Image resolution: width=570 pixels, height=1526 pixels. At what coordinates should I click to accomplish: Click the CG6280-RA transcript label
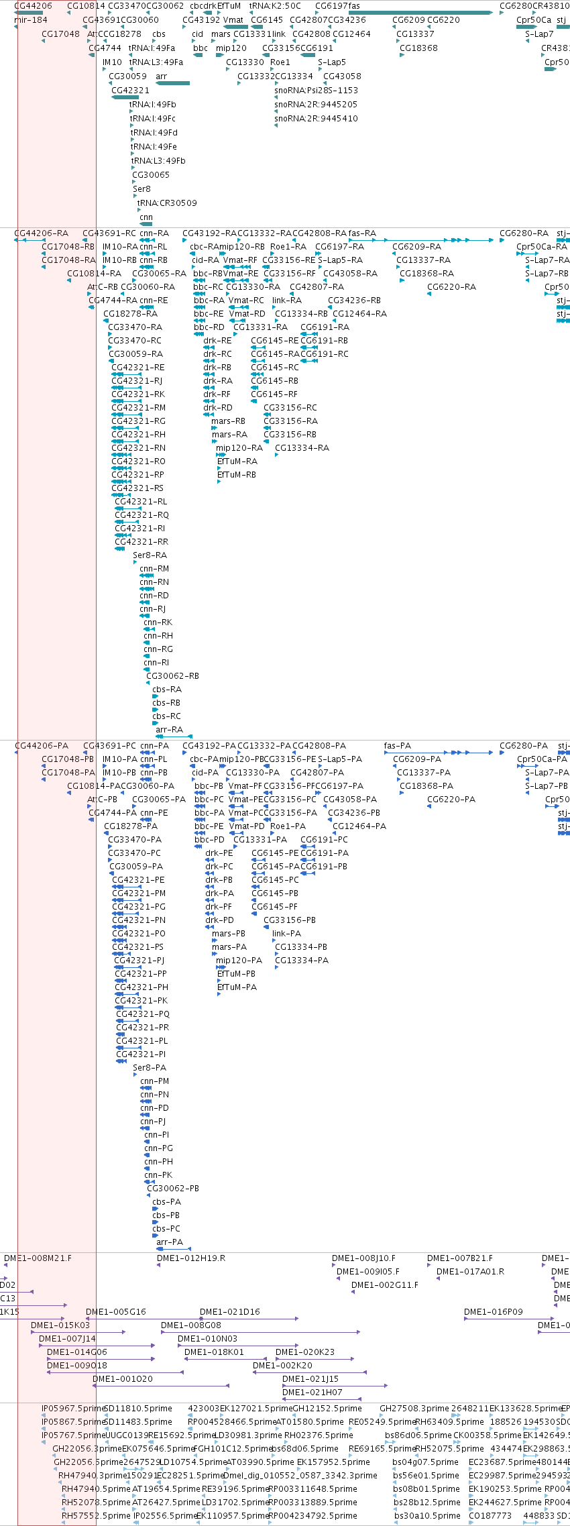coord(524,233)
